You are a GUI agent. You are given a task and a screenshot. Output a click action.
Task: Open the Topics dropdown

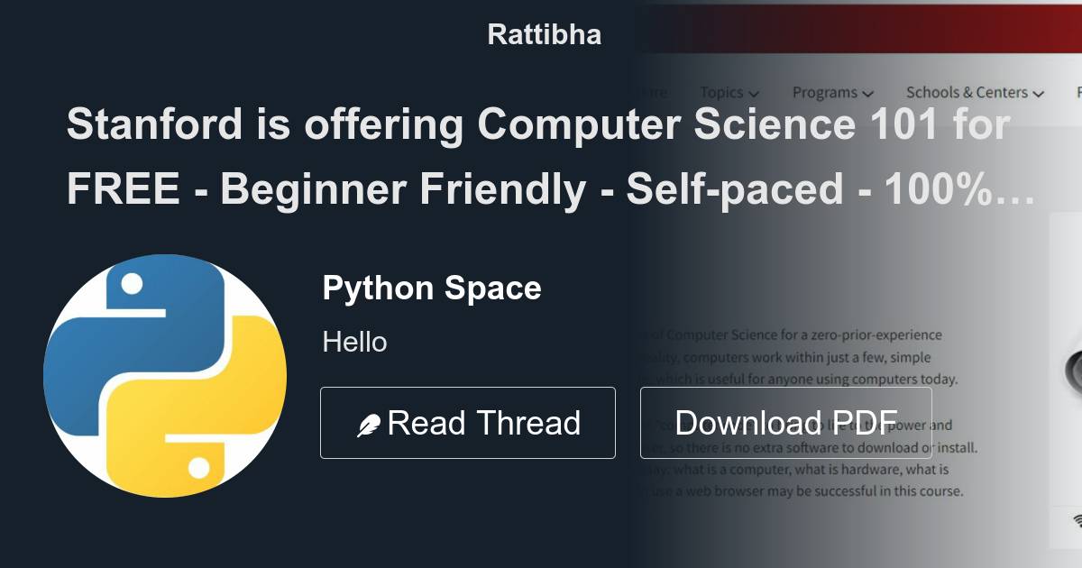[x=721, y=92]
